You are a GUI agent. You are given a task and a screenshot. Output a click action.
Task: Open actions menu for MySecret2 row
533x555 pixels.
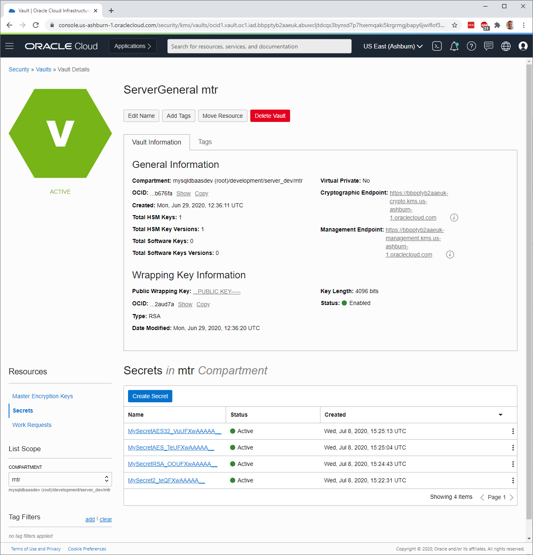point(513,480)
